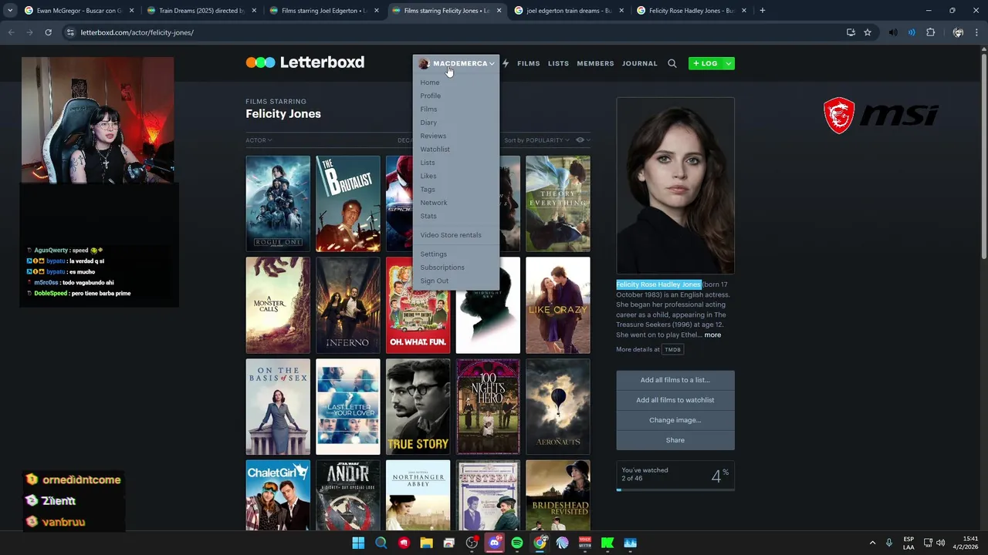This screenshot has width=988, height=555.
Task: Open Diary from account menu
Action: tap(428, 123)
